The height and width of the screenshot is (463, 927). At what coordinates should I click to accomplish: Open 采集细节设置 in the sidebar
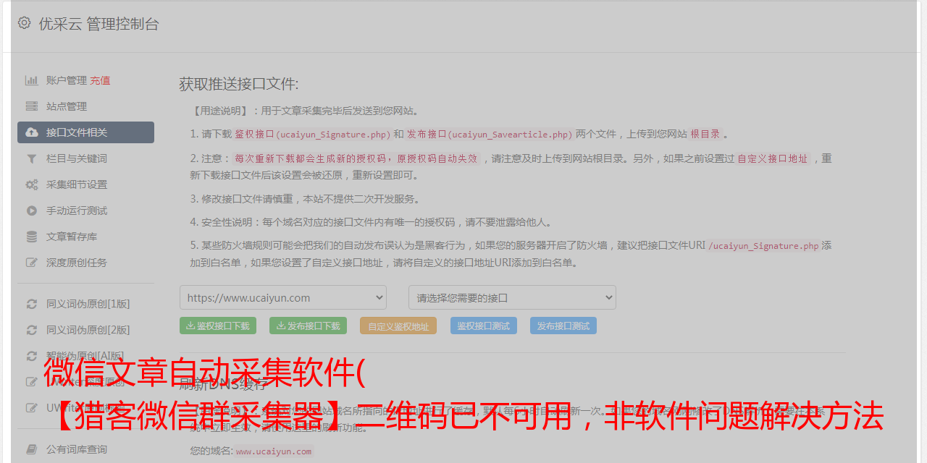77,184
